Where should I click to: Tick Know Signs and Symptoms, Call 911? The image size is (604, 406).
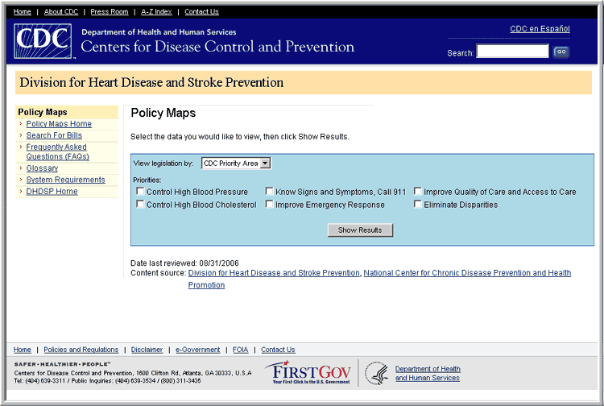tap(270, 192)
